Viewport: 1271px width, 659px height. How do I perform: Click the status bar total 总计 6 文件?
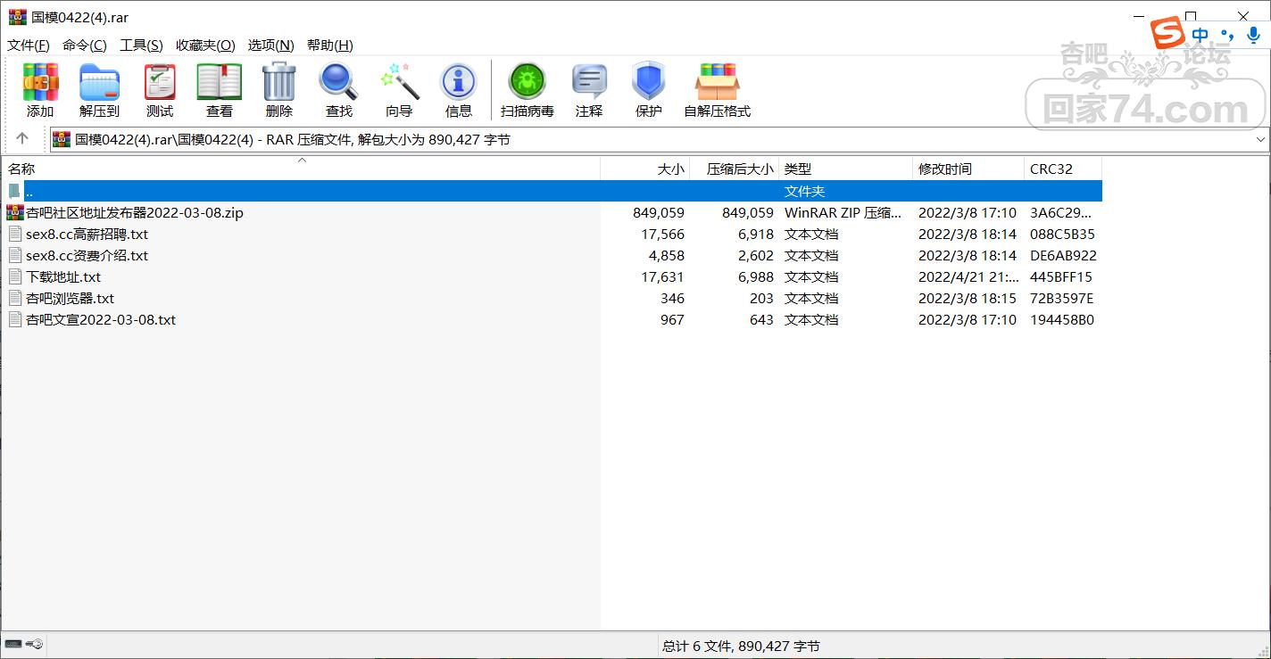[x=741, y=646]
